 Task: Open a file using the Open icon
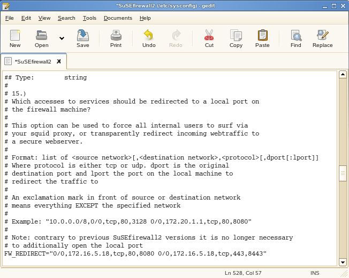click(41, 38)
